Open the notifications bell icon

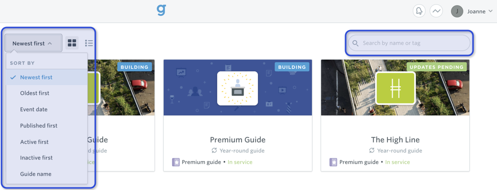pyautogui.click(x=419, y=11)
